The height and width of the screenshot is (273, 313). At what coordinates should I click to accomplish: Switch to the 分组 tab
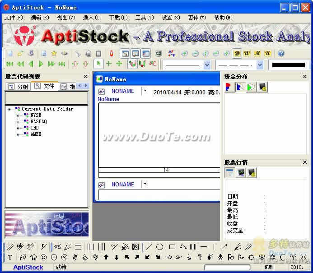[x=18, y=87]
